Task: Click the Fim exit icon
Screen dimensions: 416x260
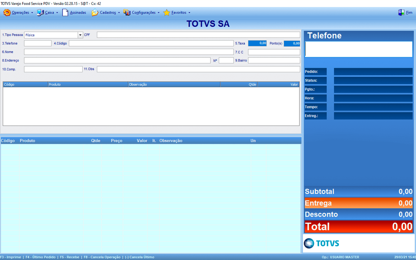Action: pyautogui.click(x=401, y=13)
